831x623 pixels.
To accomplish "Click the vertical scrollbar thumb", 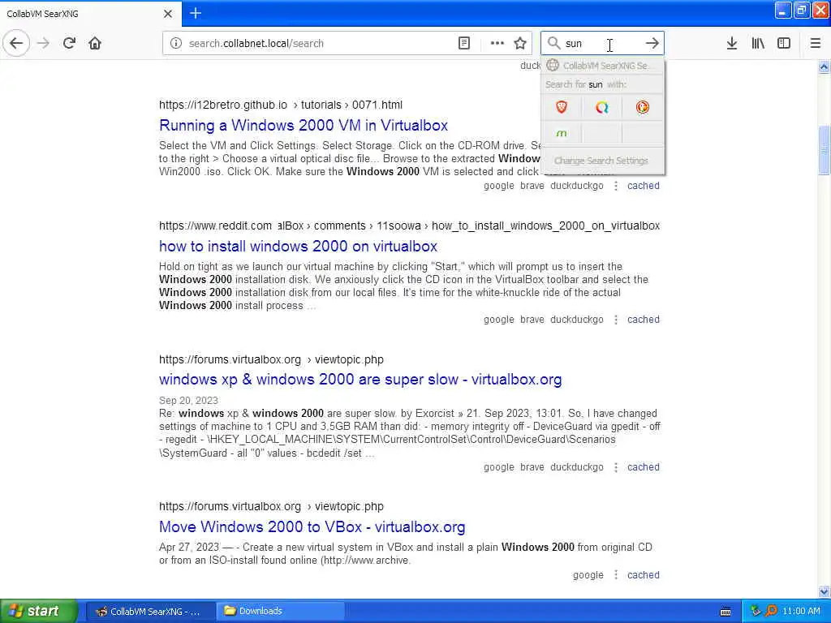I will (x=824, y=150).
